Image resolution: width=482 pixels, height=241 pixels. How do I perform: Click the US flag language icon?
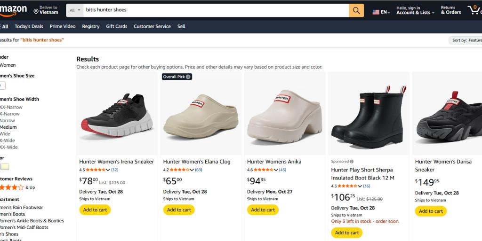[376, 12]
